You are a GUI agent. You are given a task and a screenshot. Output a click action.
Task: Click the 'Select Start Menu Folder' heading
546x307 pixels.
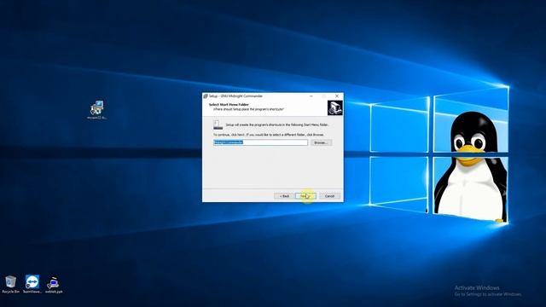[x=229, y=104]
